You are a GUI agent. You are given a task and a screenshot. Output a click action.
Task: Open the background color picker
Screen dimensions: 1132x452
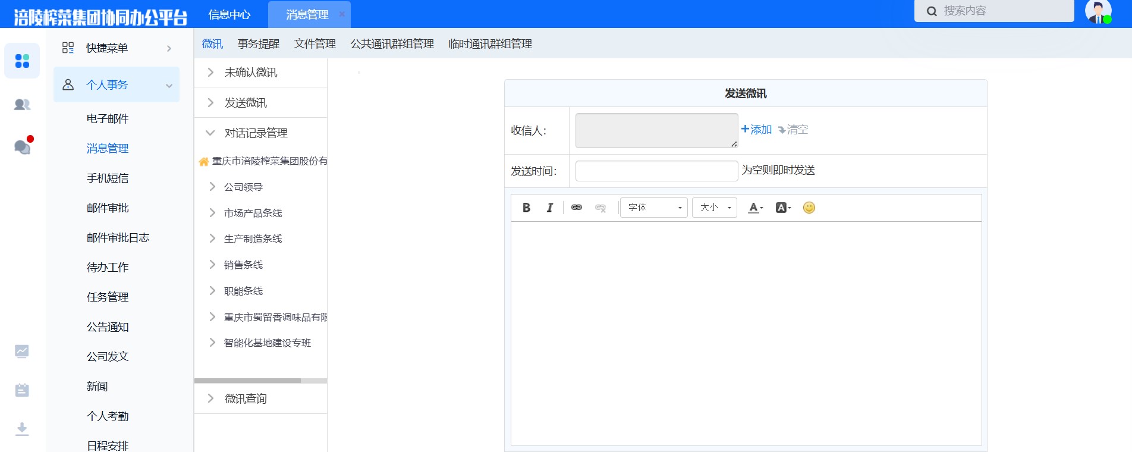(x=783, y=208)
